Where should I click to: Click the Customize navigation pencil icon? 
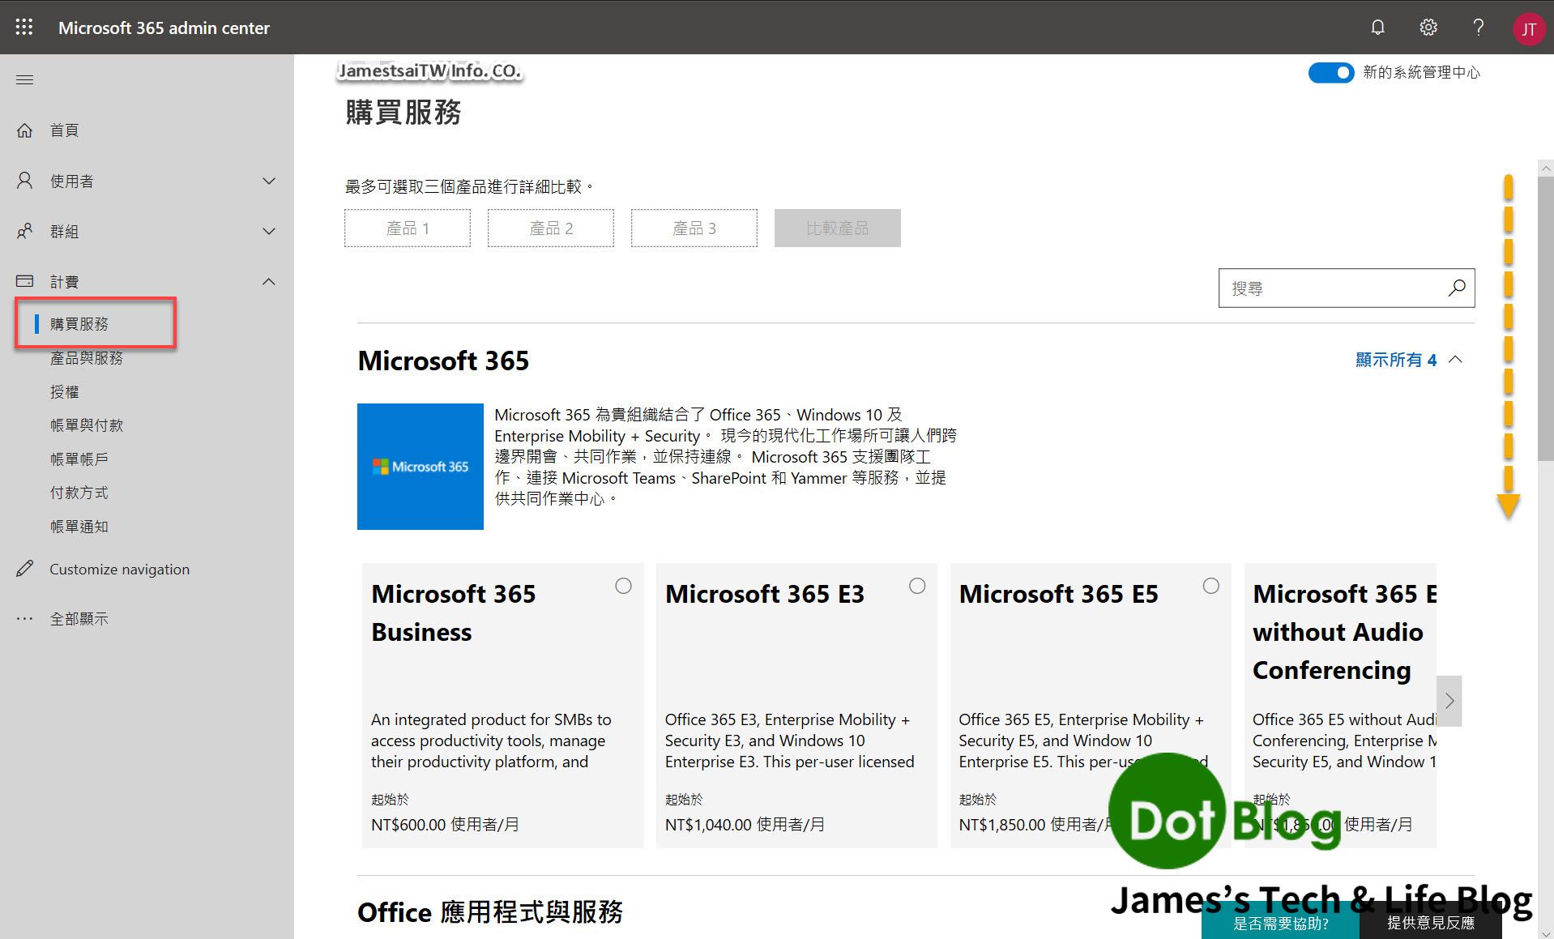coord(25,569)
